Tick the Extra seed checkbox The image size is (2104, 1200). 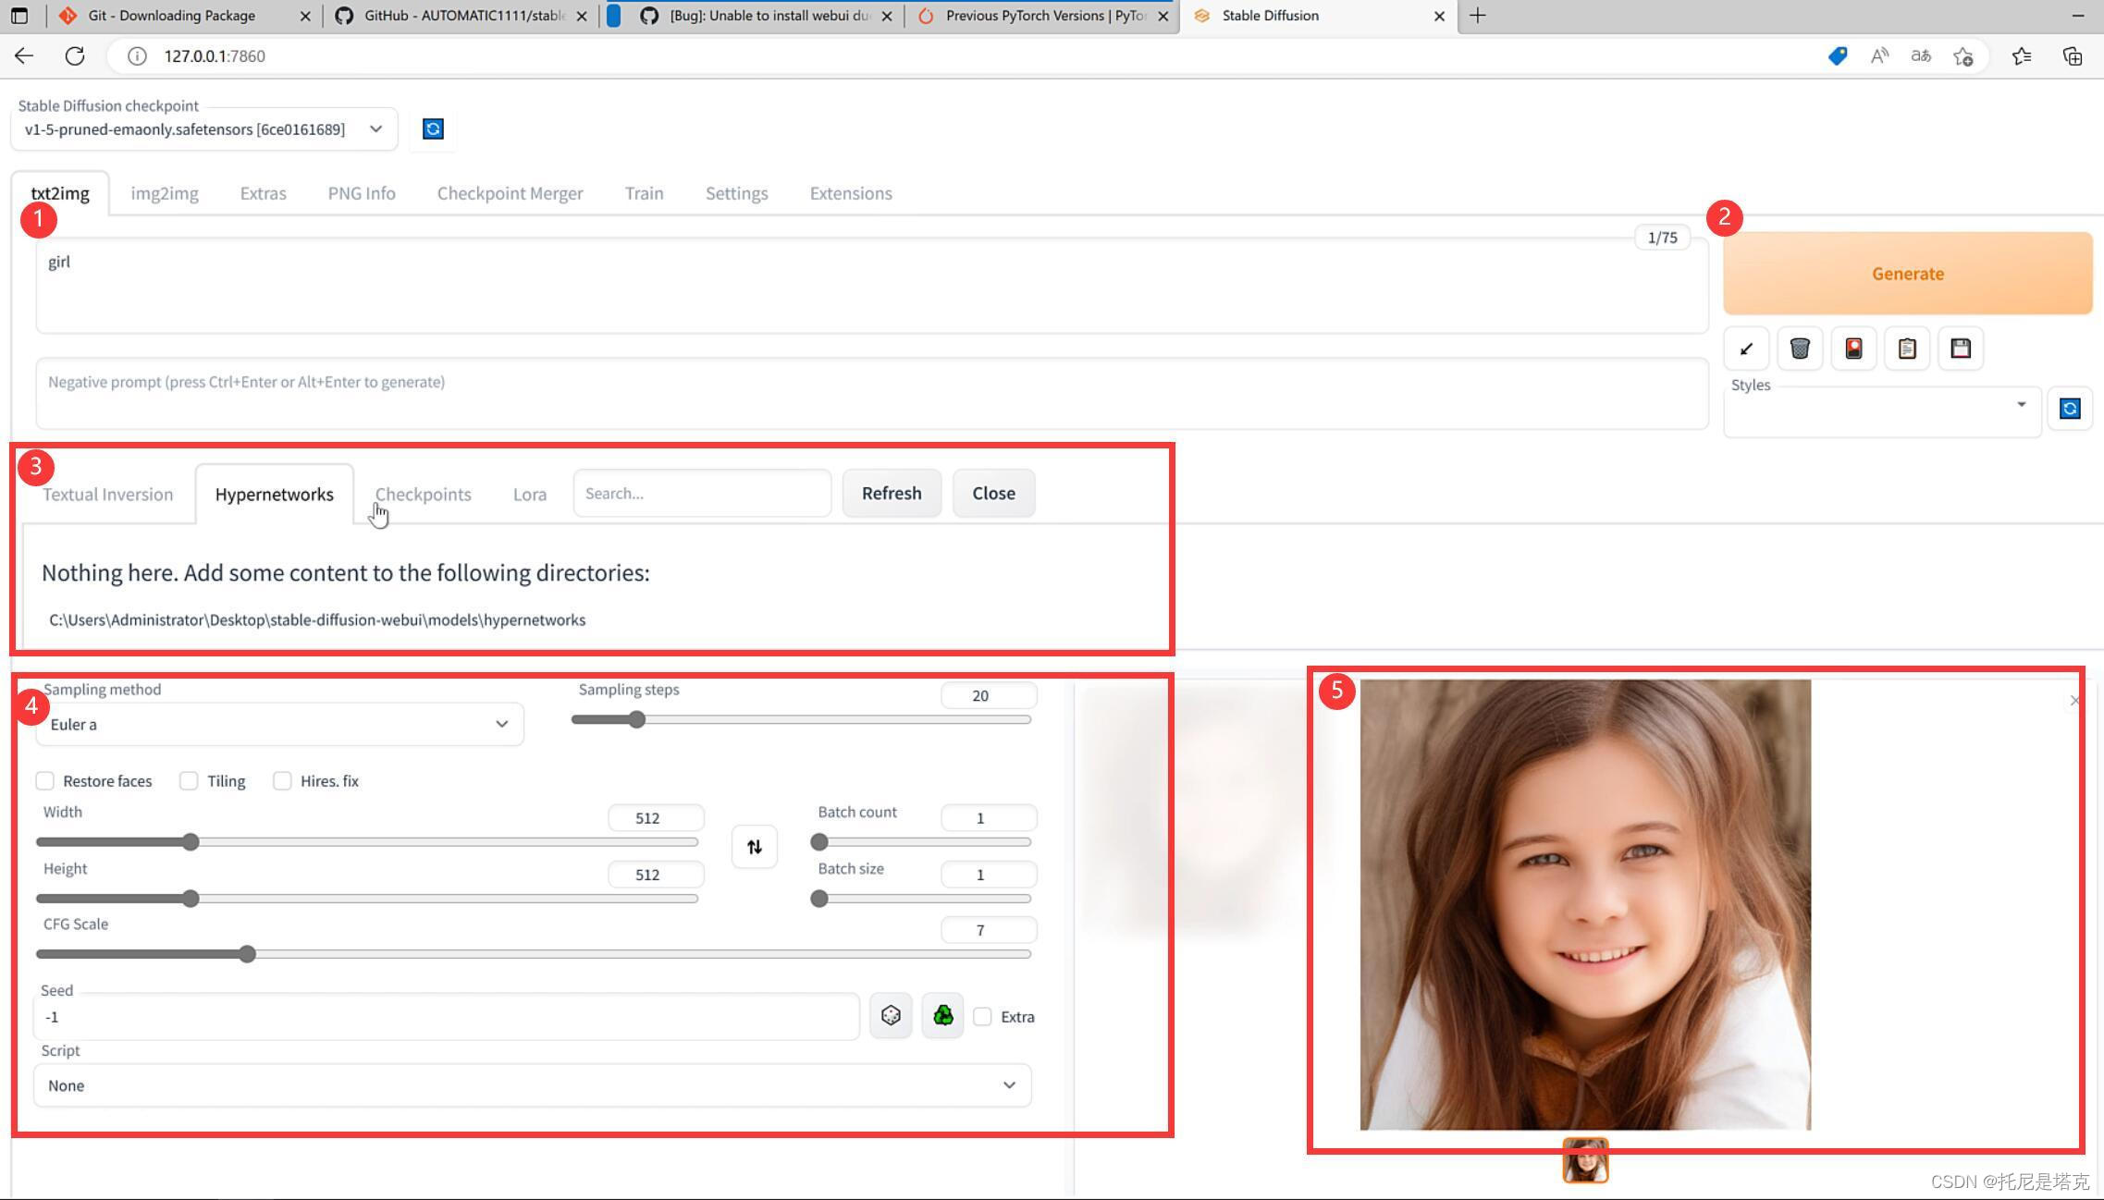(x=983, y=1017)
